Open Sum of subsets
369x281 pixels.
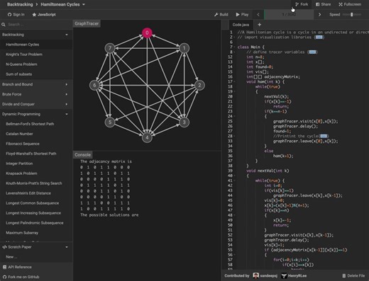point(36,74)
